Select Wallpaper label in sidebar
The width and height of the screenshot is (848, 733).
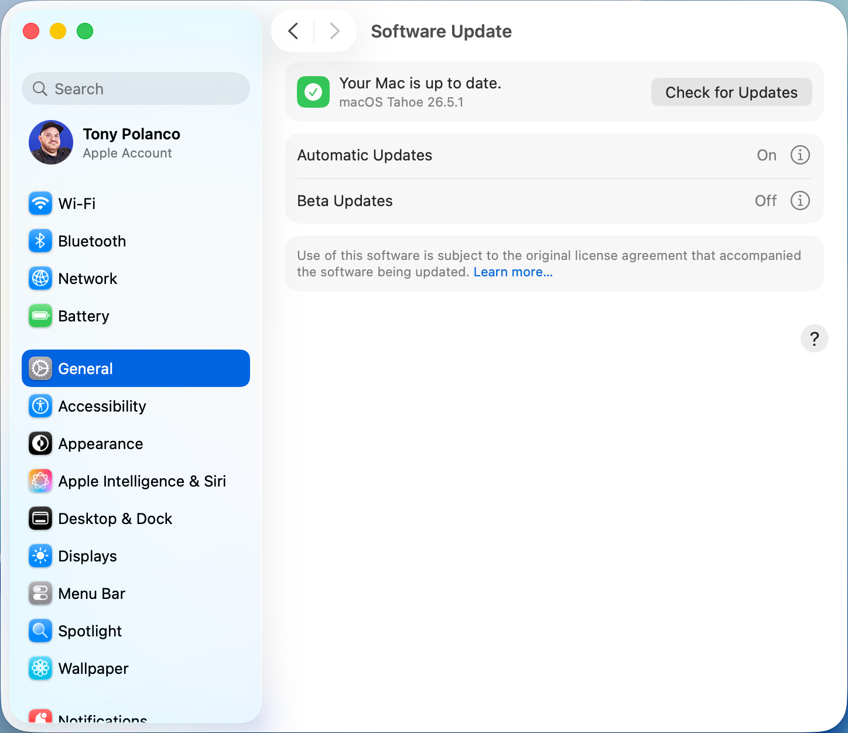(x=93, y=668)
